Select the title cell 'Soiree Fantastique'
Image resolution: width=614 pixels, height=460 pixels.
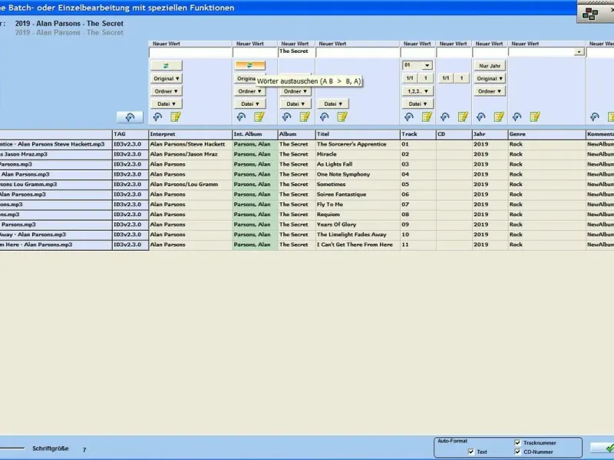coord(358,195)
